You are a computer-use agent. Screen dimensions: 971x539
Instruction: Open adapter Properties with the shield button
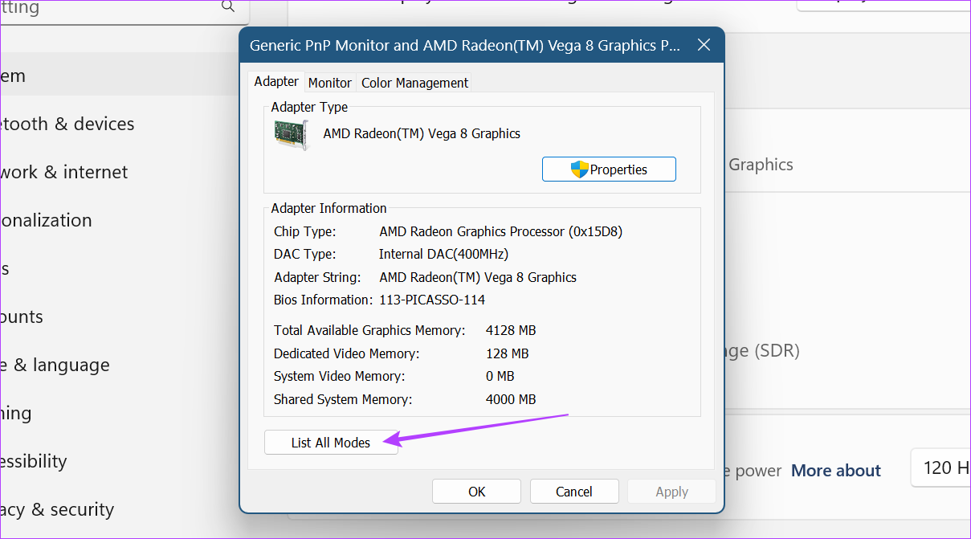[x=609, y=169]
